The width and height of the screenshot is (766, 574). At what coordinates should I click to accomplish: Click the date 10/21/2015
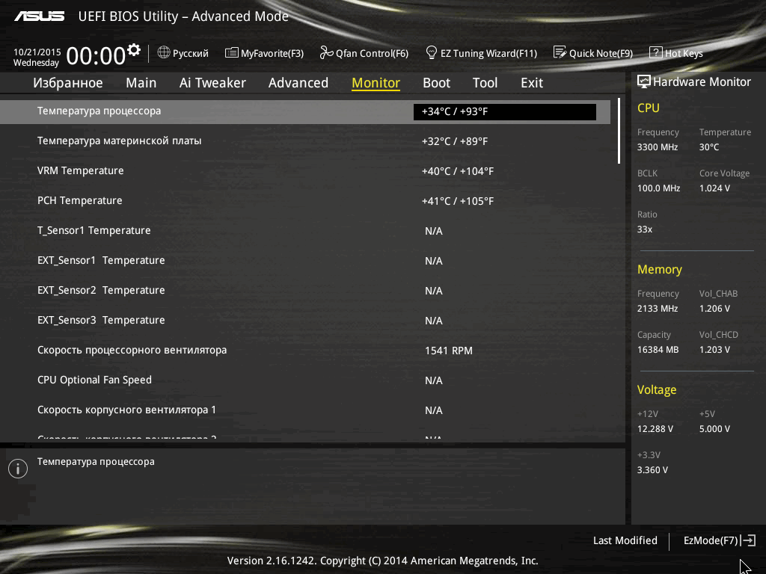point(37,52)
